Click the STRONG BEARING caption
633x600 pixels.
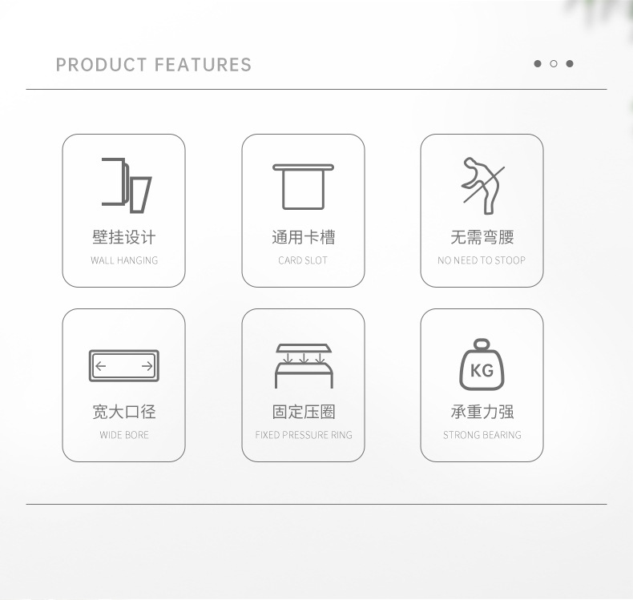(x=482, y=435)
